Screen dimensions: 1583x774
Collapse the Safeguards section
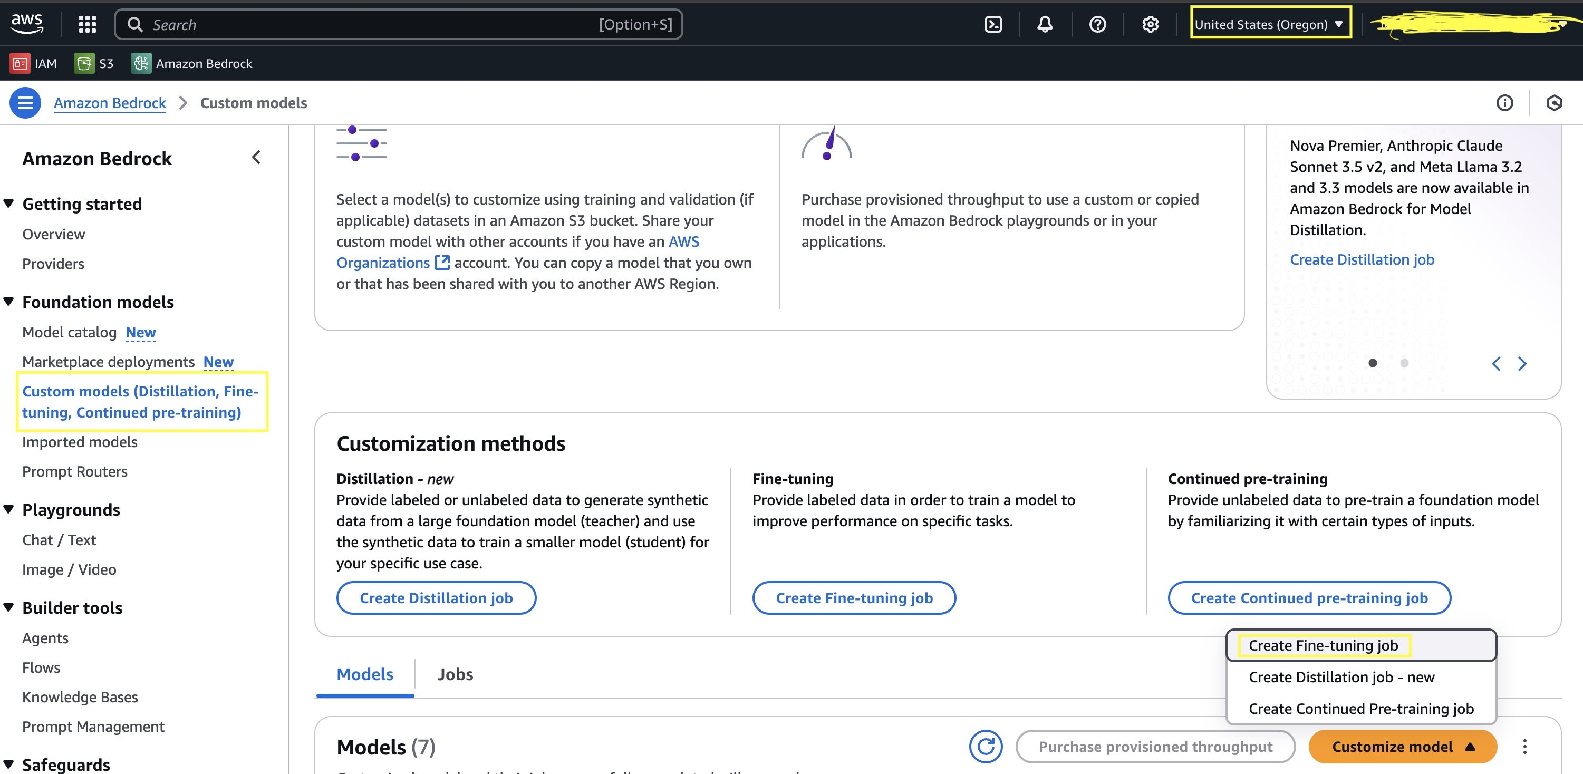(8, 764)
